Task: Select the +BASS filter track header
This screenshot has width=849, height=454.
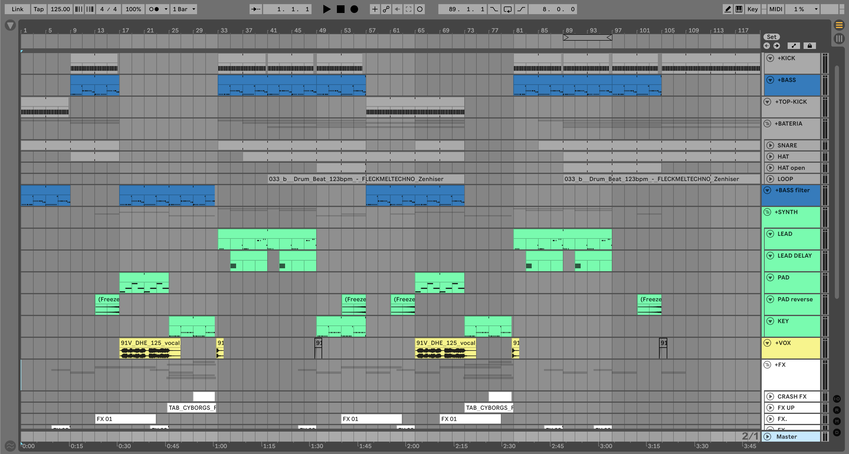Action: coord(791,195)
